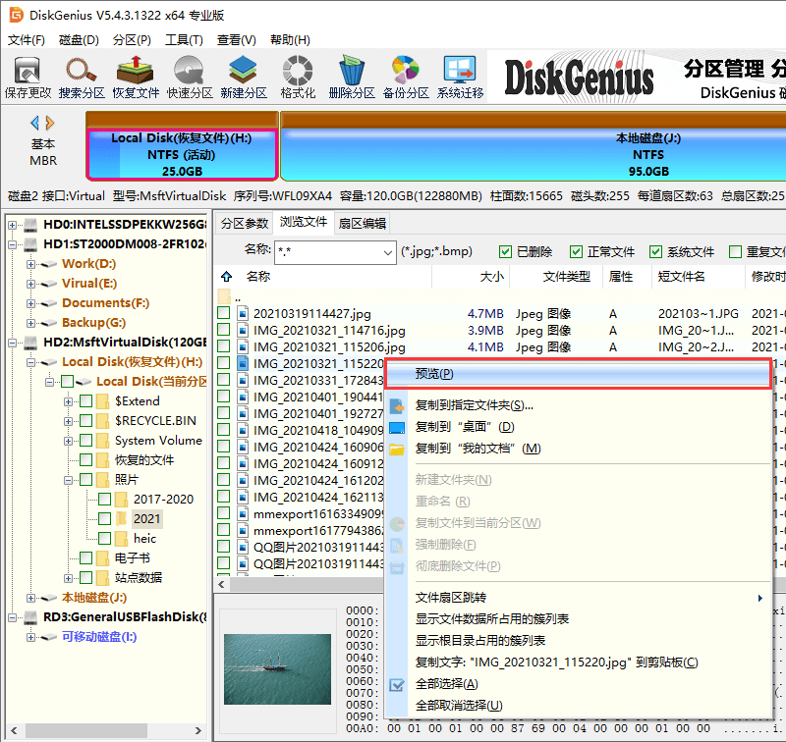The height and width of the screenshot is (742, 786).
Task: Click the tree panel horizontal scrollbar thumb
Action: coord(86,730)
